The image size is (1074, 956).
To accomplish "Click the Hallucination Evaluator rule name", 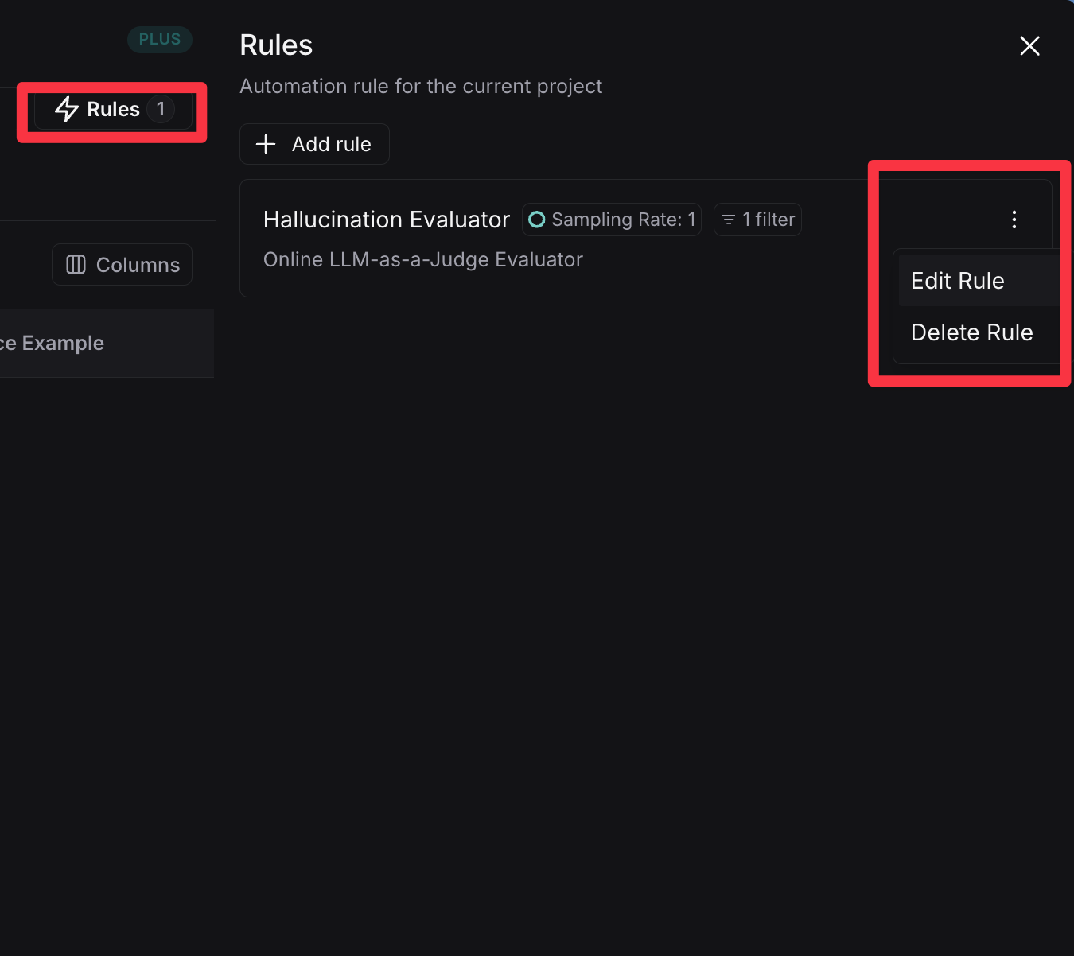I will pyautogui.click(x=386, y=220).
